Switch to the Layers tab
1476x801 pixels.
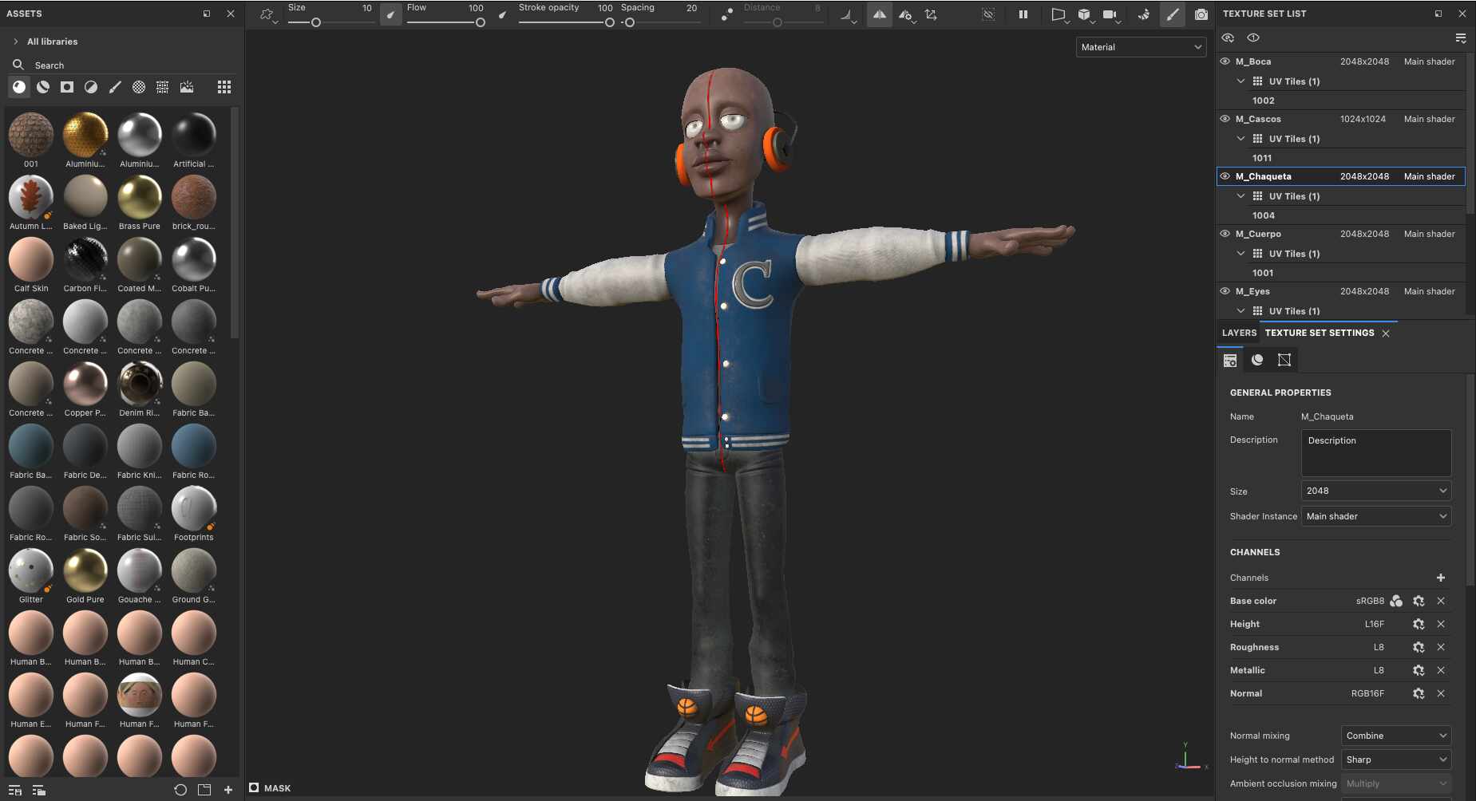pyautogui.click(x=1239, y=333)
